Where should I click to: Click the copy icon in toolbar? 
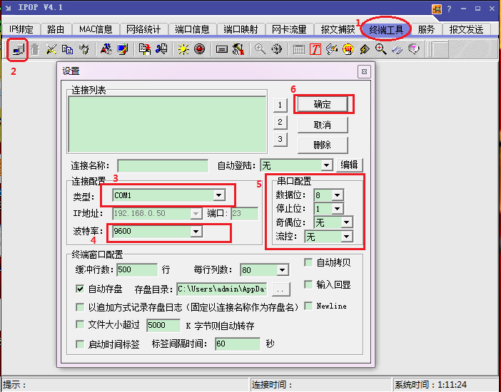point(68,49)
